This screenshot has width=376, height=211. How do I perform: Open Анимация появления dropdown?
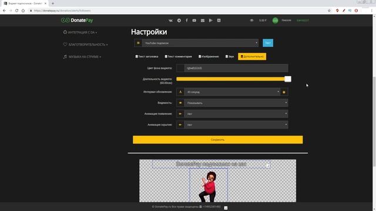(x=236, y=114)
